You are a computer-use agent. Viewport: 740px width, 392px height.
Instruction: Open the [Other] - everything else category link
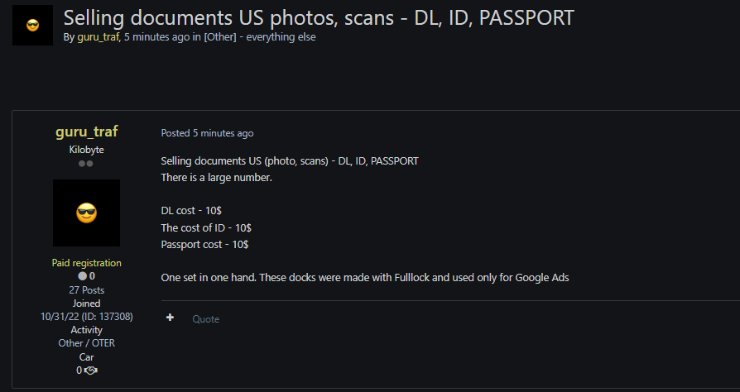(x=260, y=36)
